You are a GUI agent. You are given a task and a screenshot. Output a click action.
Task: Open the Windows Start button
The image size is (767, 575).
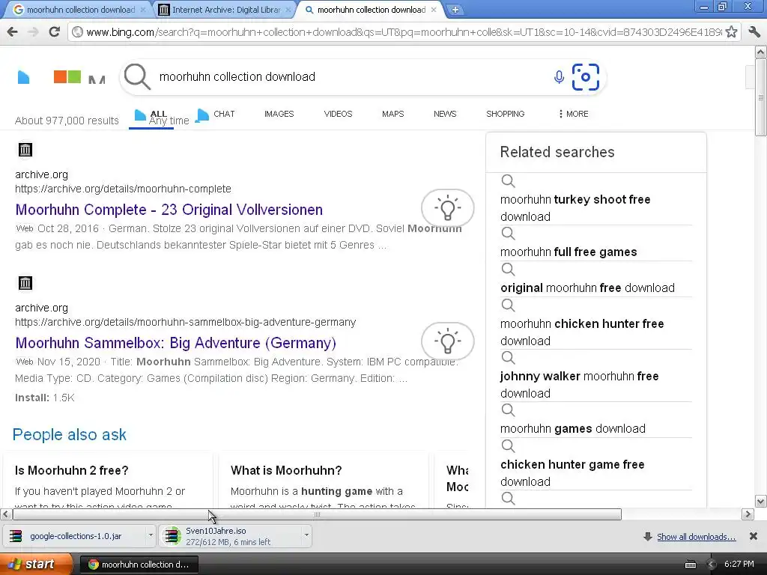pyautogui.click(x=36, y=565)
